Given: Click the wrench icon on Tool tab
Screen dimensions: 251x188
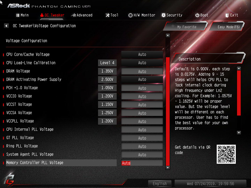Looking at the screenshot, I should click(x=108, y=15).
